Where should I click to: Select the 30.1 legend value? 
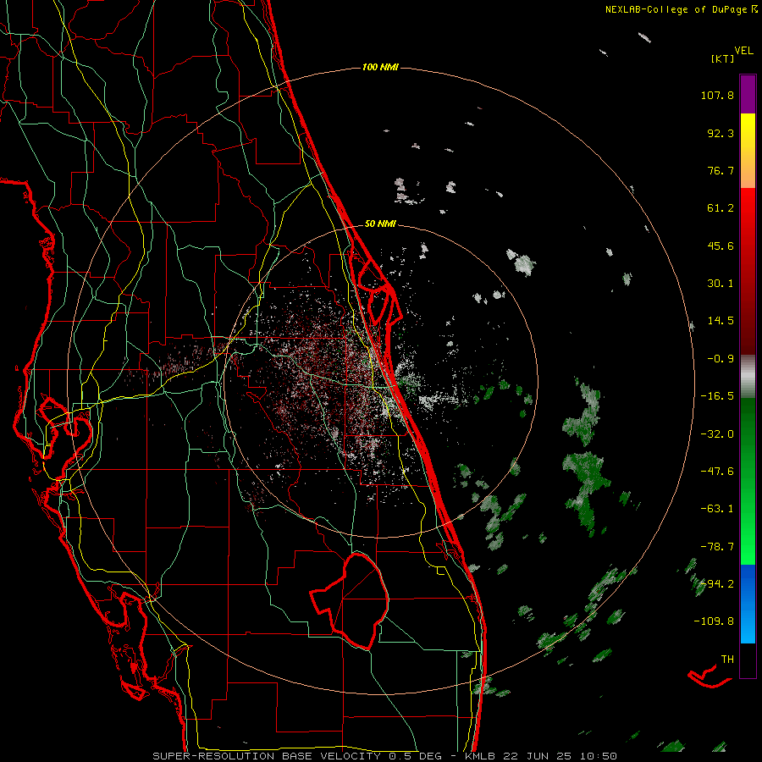tap(721, 284)
